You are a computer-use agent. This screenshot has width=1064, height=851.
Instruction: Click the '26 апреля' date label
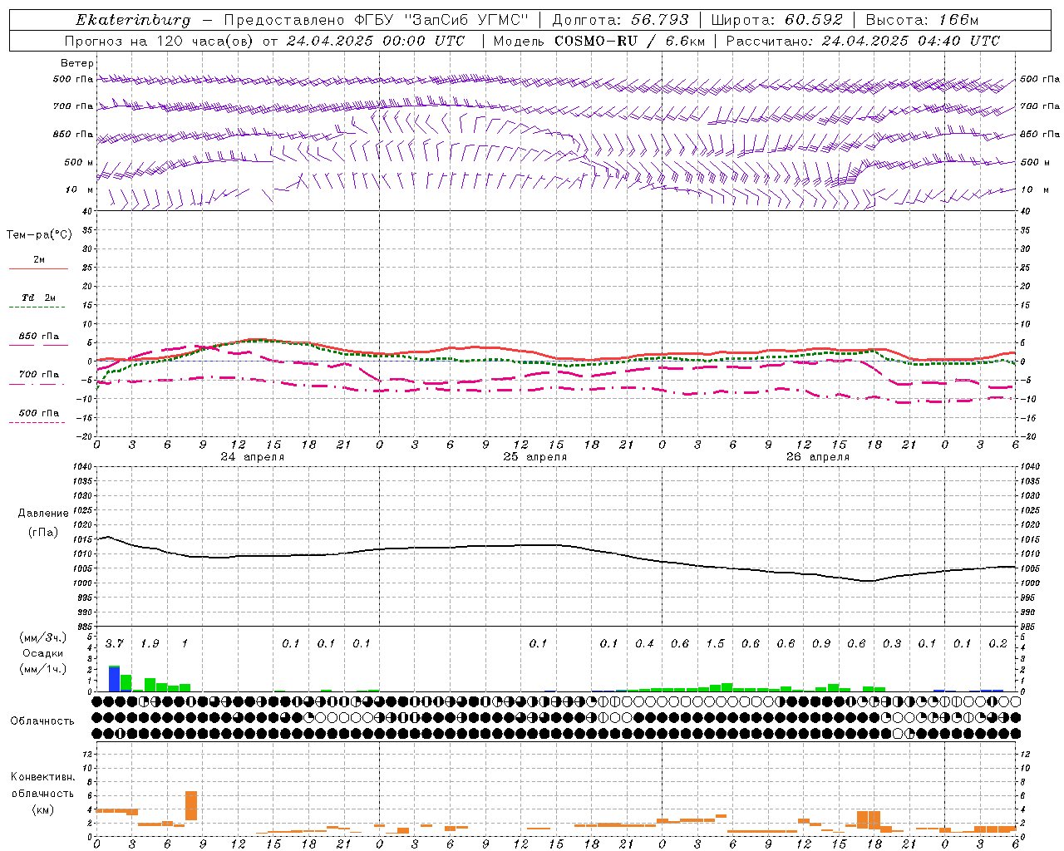(x=818, y=457)
